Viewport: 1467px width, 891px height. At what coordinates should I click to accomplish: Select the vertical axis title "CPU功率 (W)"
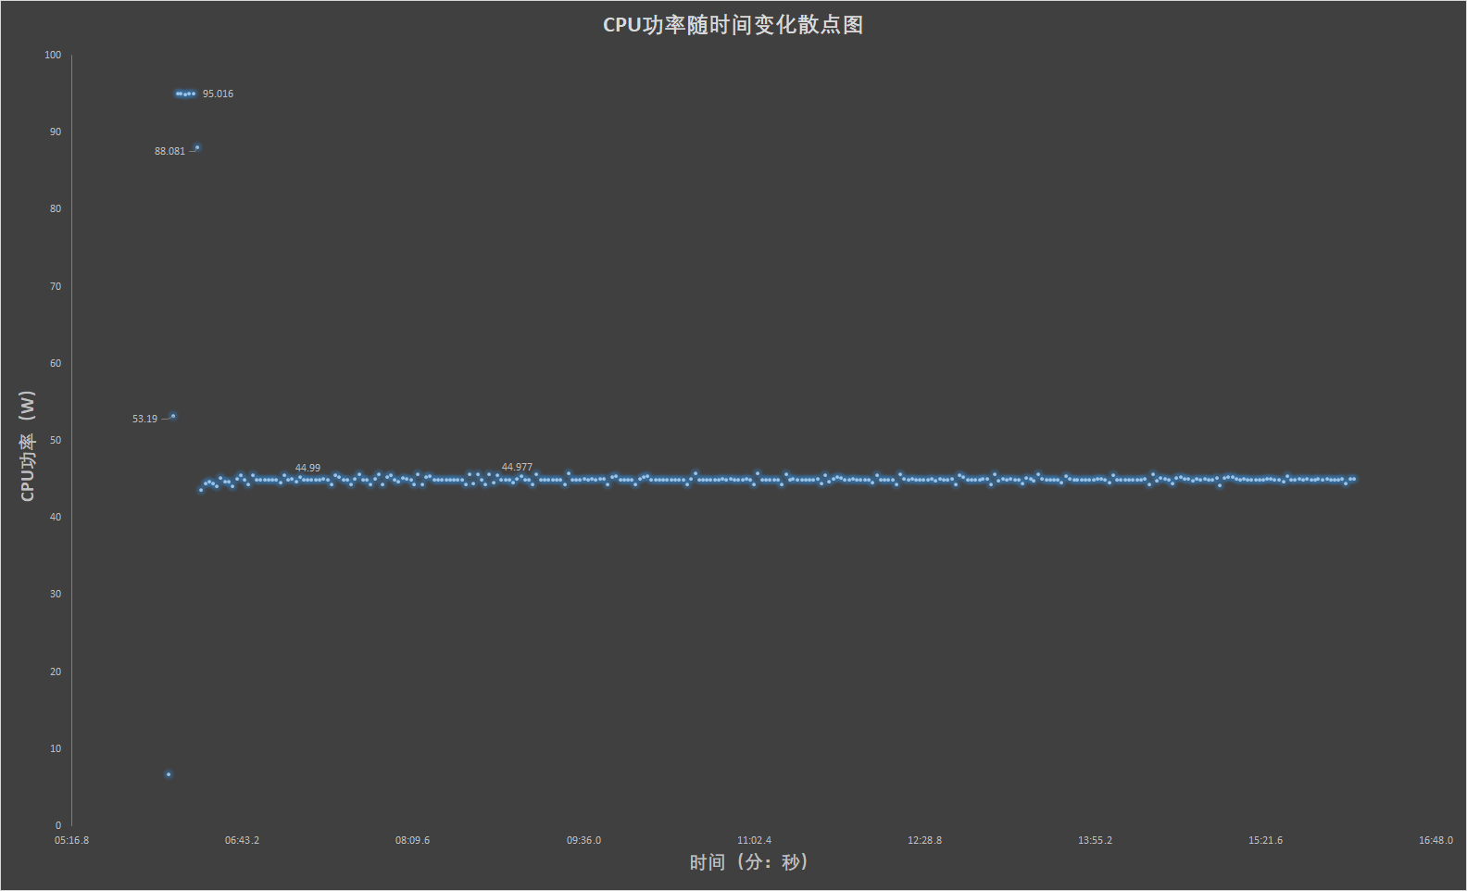click(27, 445)
